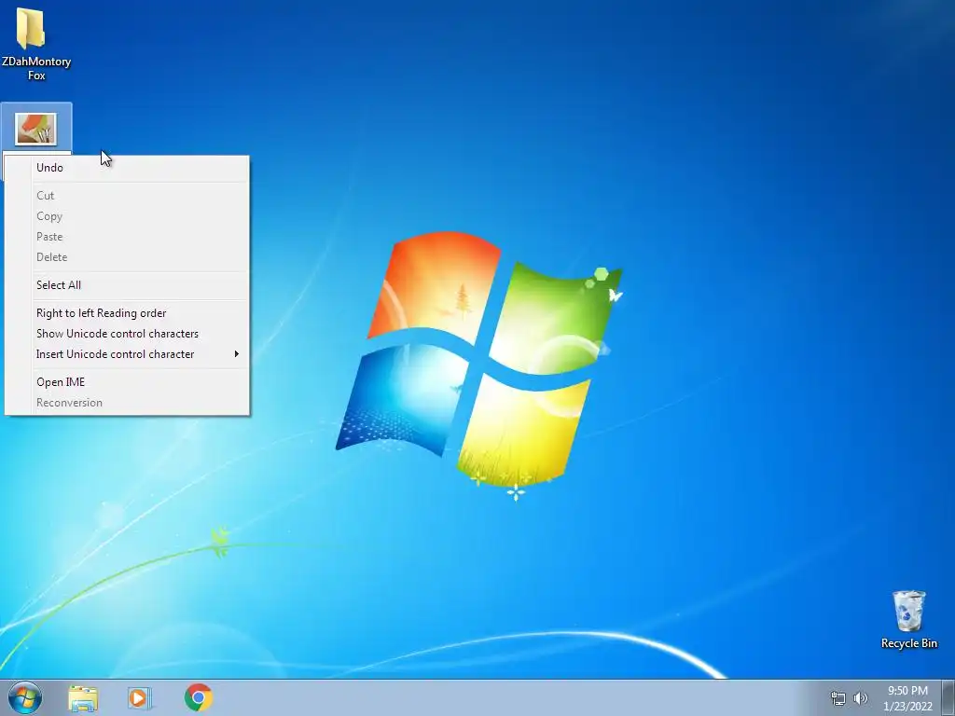Open Google Chrome from the taskbar
Image resolution: width=955 pixels, height=716 pixels.
(x=199, y=697)
